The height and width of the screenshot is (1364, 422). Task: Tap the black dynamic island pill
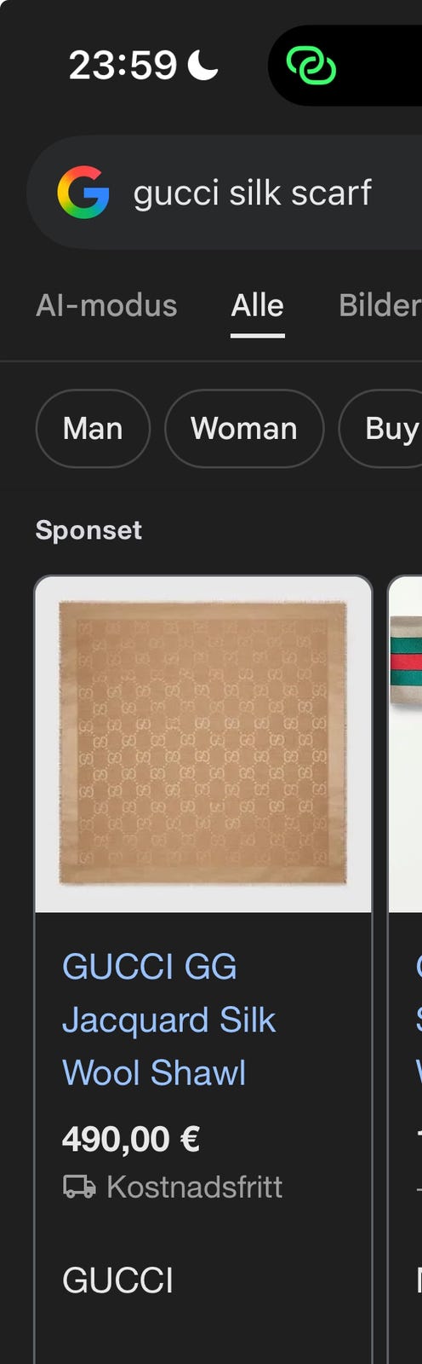[345, 66]
